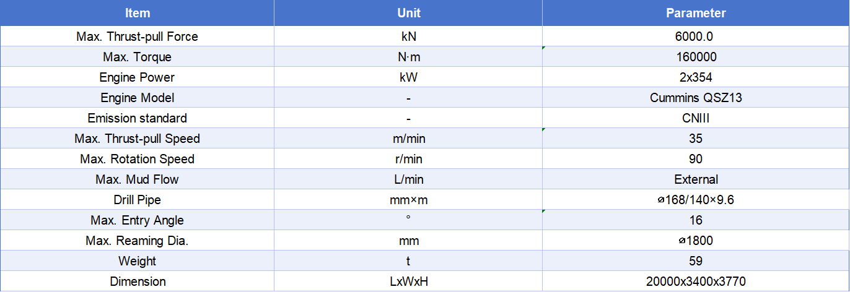
Task: Select the 160000 torque value cell
Action: (x=696, y=57)
